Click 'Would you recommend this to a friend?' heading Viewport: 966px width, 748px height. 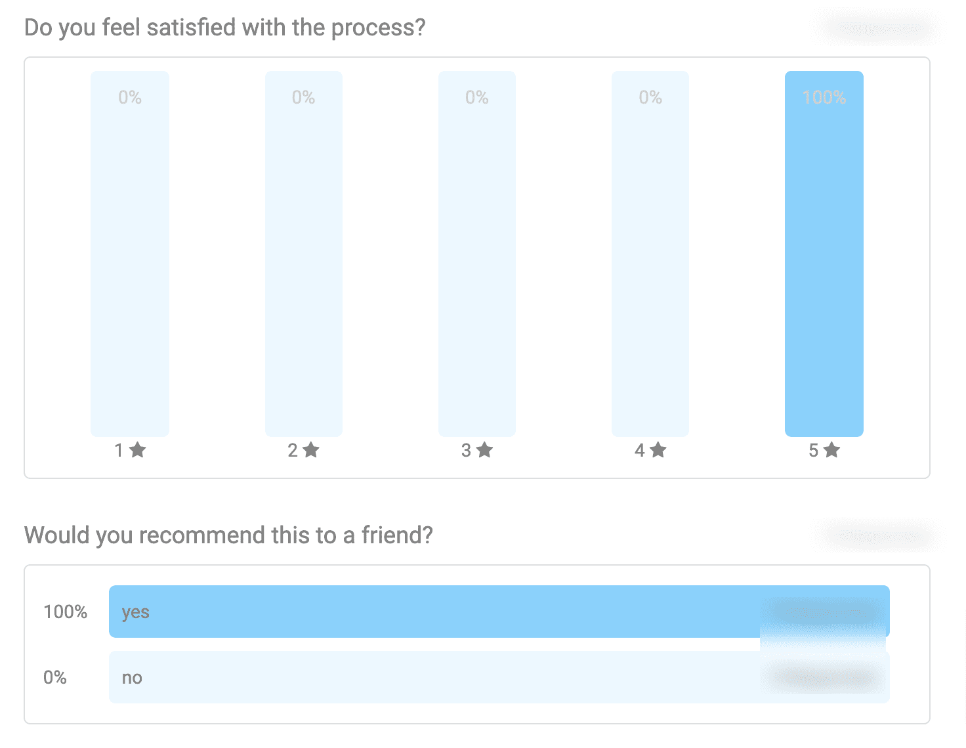click(x=229, y=535)
